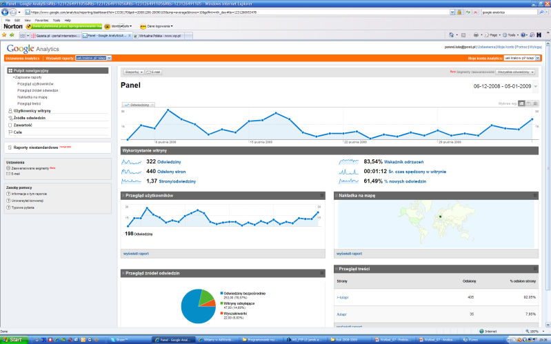Open the tab list dropdown arrow beside Quick Tabs
551x344 pixels.
click(28, 36)
